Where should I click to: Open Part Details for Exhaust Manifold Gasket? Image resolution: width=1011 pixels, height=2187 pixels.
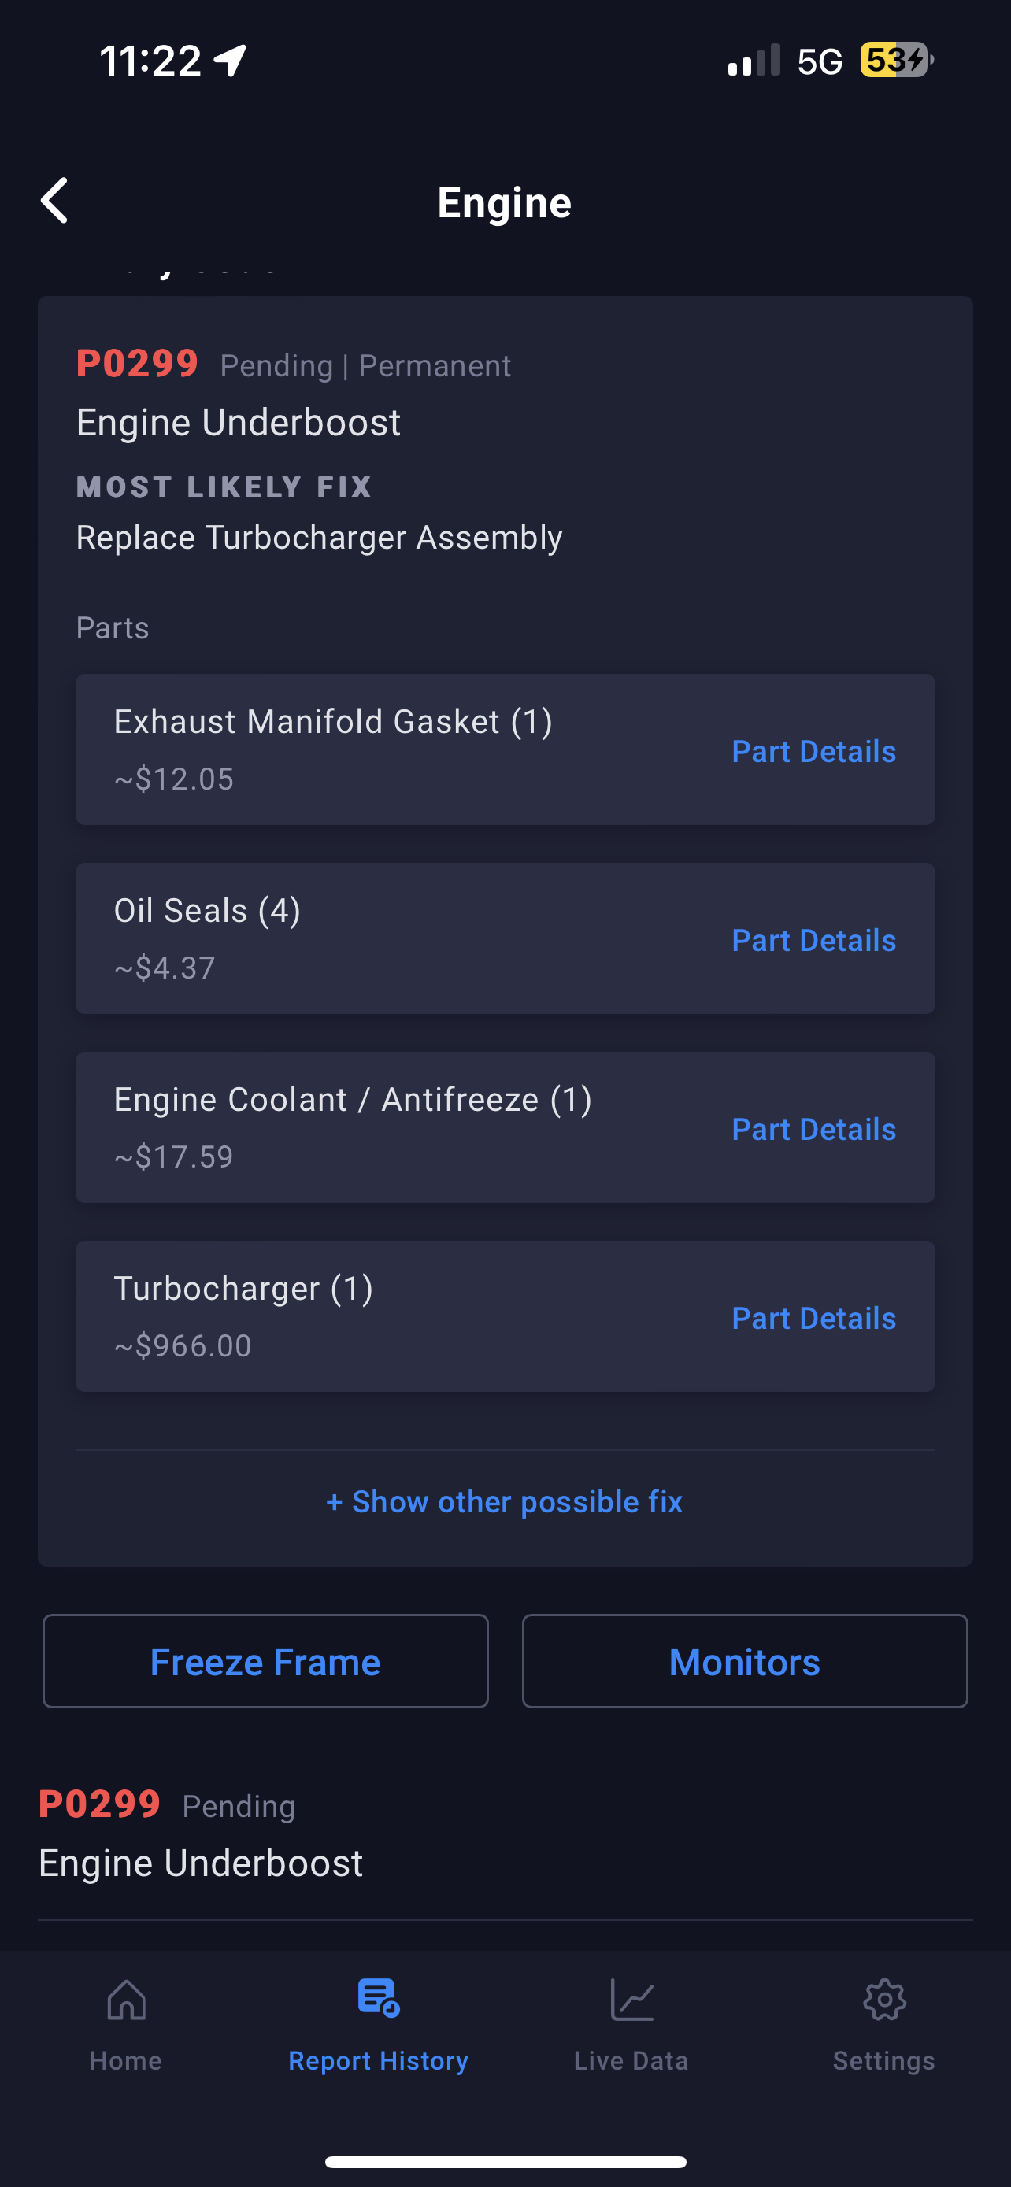click(x=813, y=751)
